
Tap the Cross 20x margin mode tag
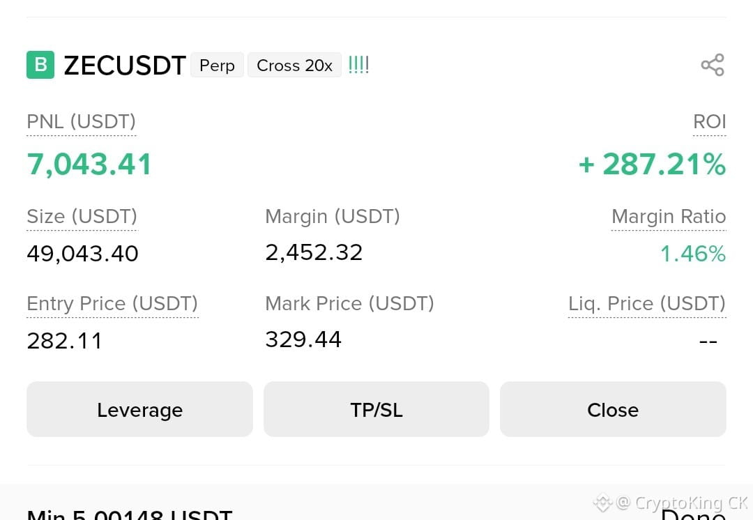pyautogui.click(x=294, y=65)
